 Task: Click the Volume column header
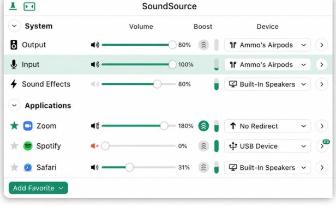pyautogui.click(x=141, y=27)
